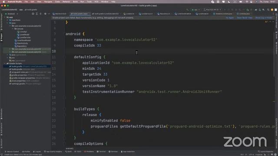Open the App Inspection tool window
Viewport: 278px width, 156px height.
click(128, 152)
